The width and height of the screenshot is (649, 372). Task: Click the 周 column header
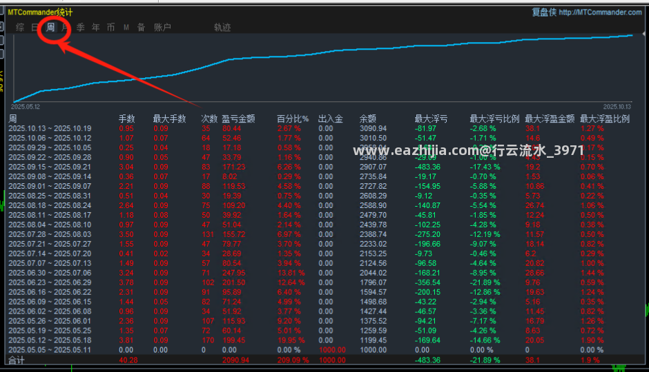click(12, 119)
